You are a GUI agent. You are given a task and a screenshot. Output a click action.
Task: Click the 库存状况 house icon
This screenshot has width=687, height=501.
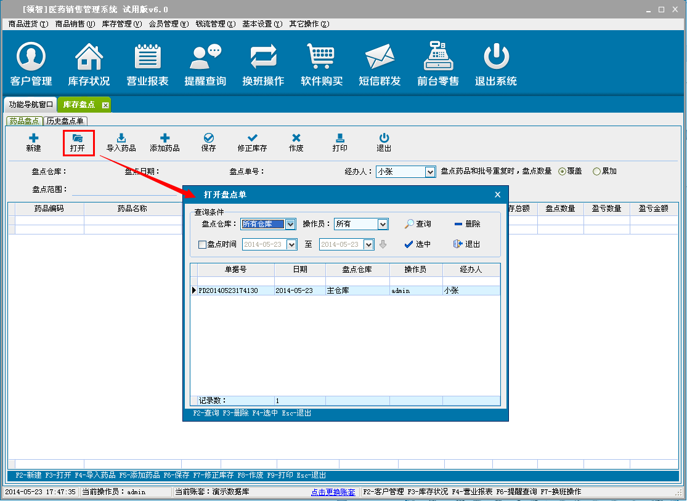click(x=89, y=57)
